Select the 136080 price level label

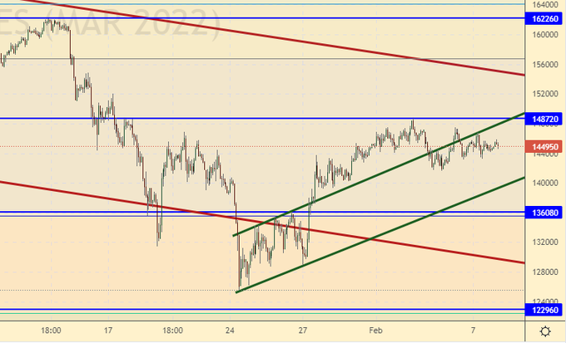(x=545, y=213)
